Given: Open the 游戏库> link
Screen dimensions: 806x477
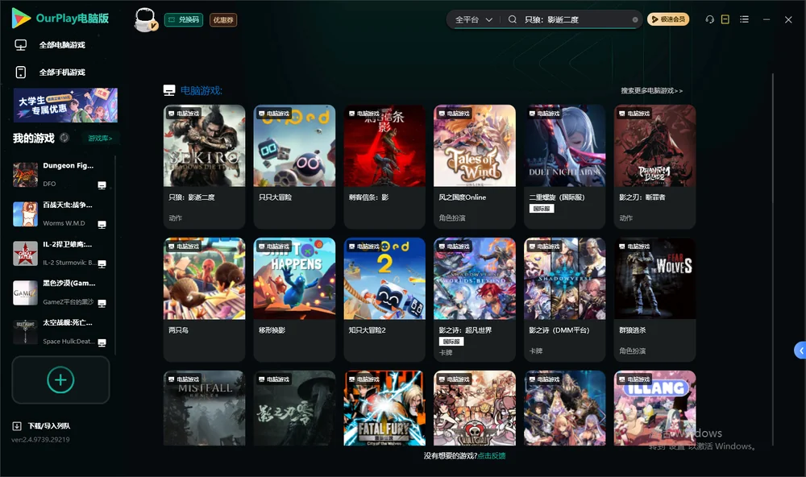Looking at the screenshot, I should 100,139.
